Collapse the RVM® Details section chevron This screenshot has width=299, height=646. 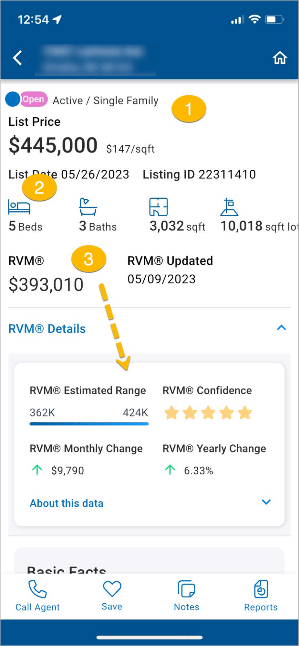(282, 328)
